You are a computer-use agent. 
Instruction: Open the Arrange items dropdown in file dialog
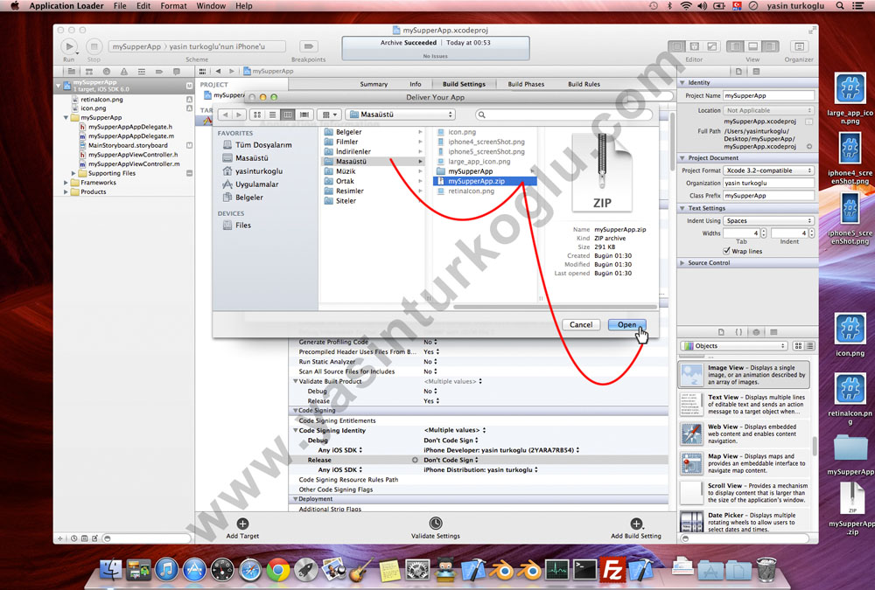point(329,115)
